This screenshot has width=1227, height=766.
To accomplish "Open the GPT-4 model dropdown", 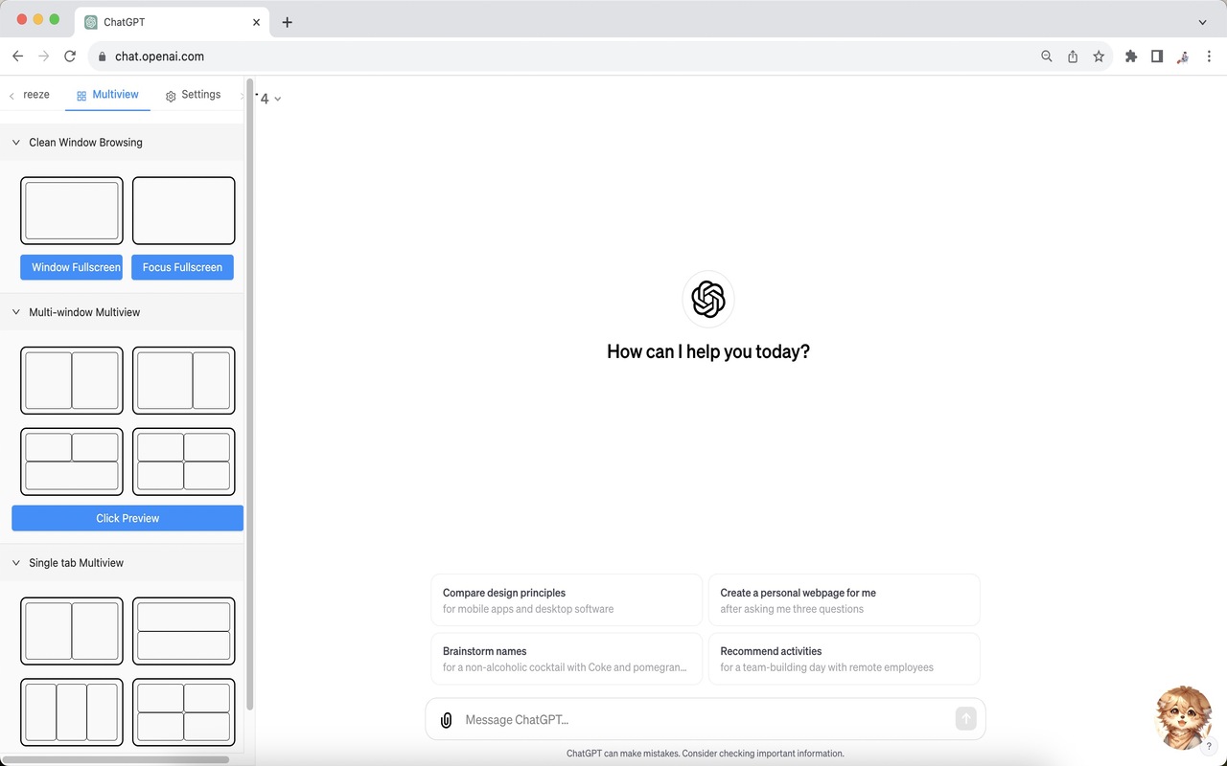I will coord(268,98).
